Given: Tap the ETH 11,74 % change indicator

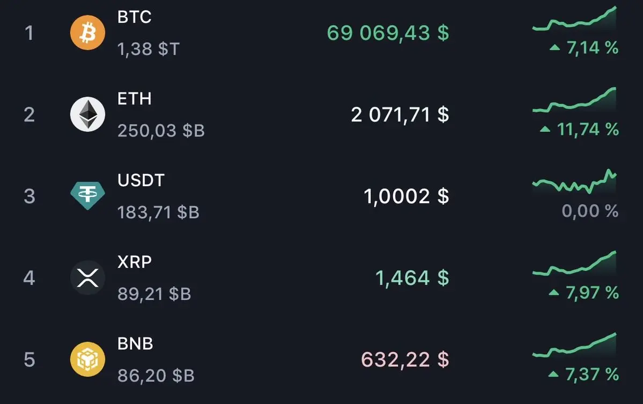Looking at the screenshot, I should 579,129.
